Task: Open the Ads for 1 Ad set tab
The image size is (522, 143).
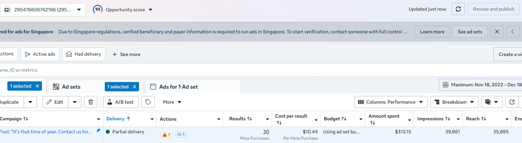Action: [x=178, y=87]
